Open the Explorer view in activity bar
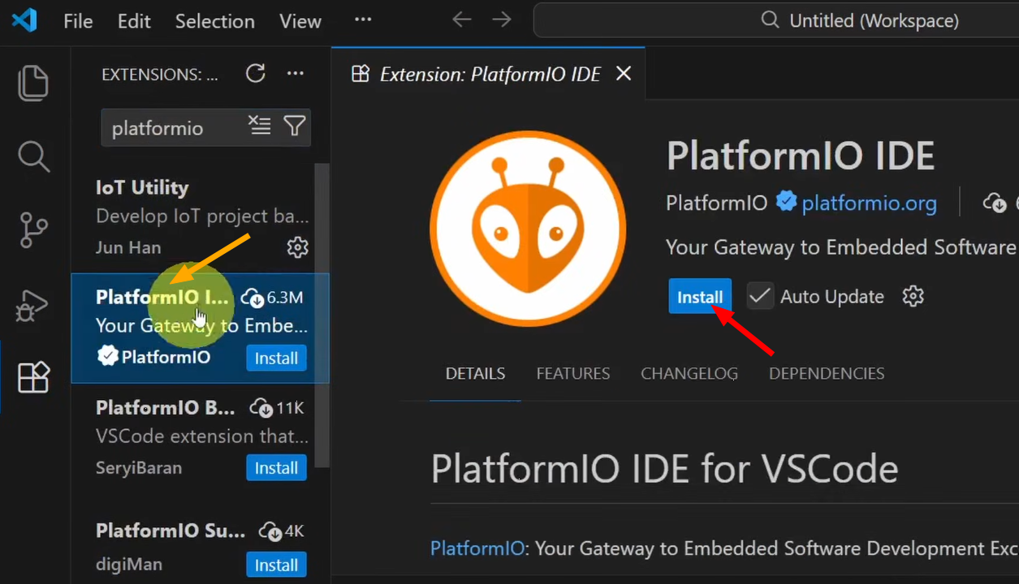The height and width of the screenshot is (584, 1019). 33,84
